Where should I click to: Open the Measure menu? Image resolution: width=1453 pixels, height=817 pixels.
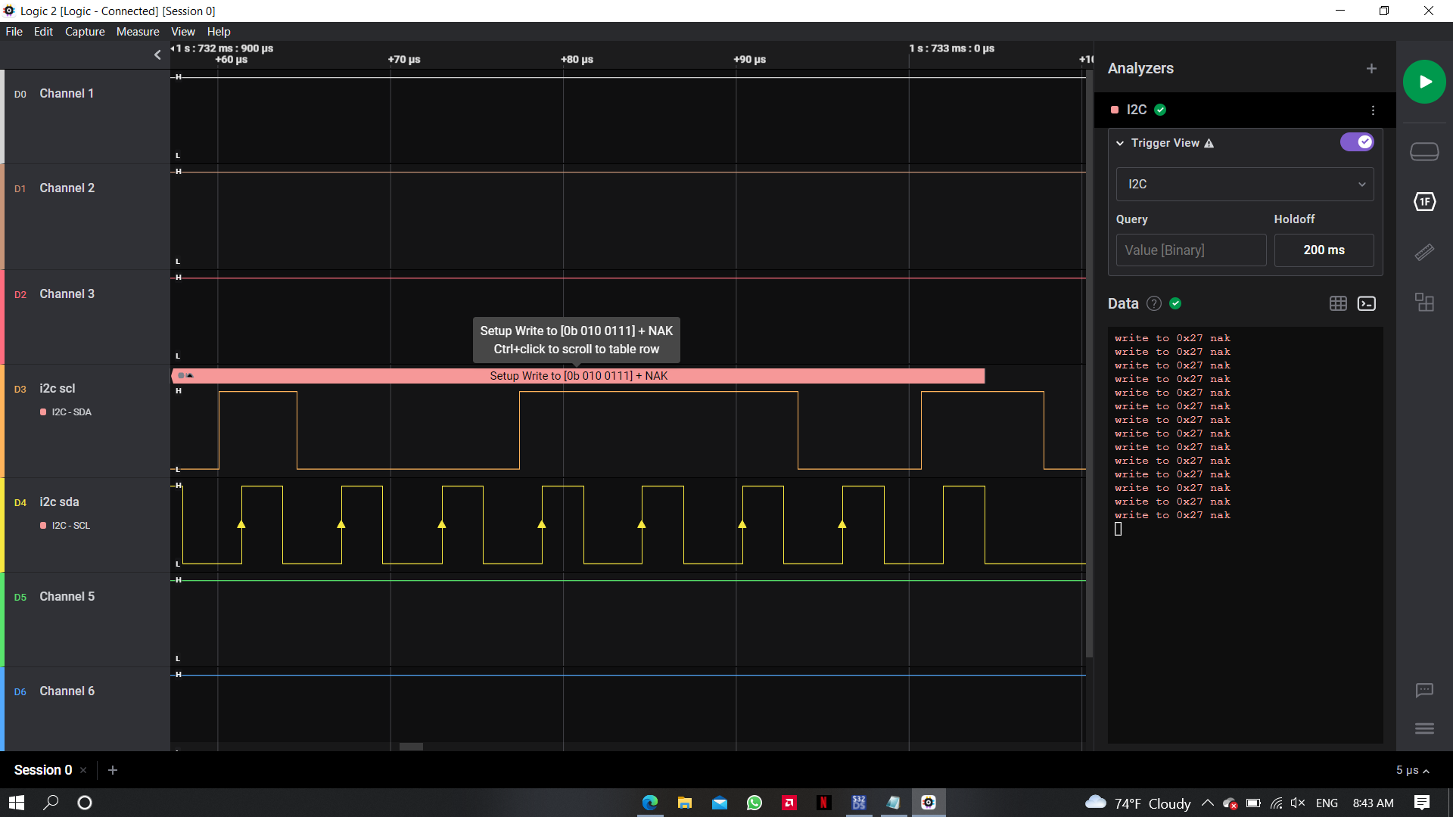[x=138, y=32]
